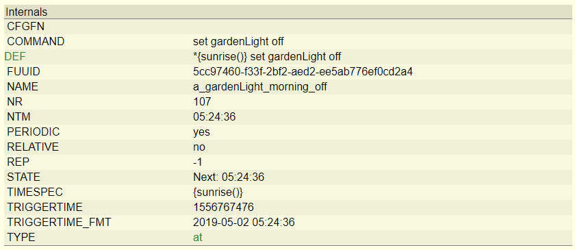Select the NAME value a_gardenLight_morning_off
The height and width of the screenshot is (250, 575).
coord(260,87)
